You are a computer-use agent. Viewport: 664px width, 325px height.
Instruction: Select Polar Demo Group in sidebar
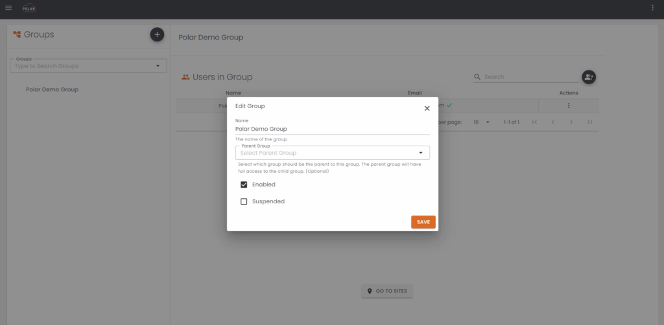52,89
